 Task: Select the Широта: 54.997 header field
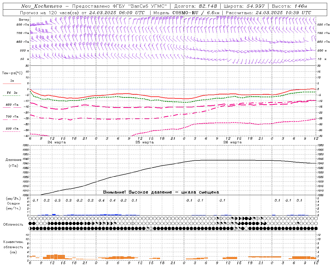coord(244,6)
